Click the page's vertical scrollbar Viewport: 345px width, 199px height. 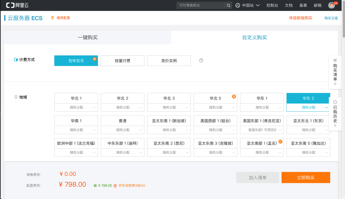click(343, 19)
